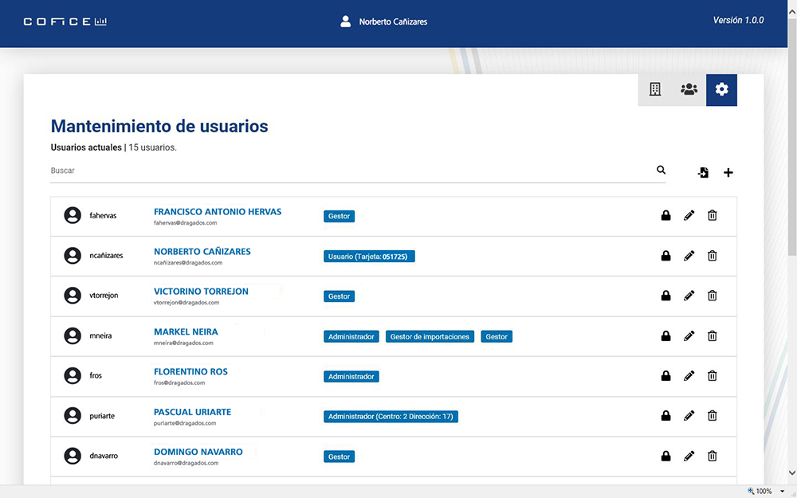Viewport: 797px width, 498px height.
Task: Click Norberto Cañizares profile in header
Action: coord(384,22)
